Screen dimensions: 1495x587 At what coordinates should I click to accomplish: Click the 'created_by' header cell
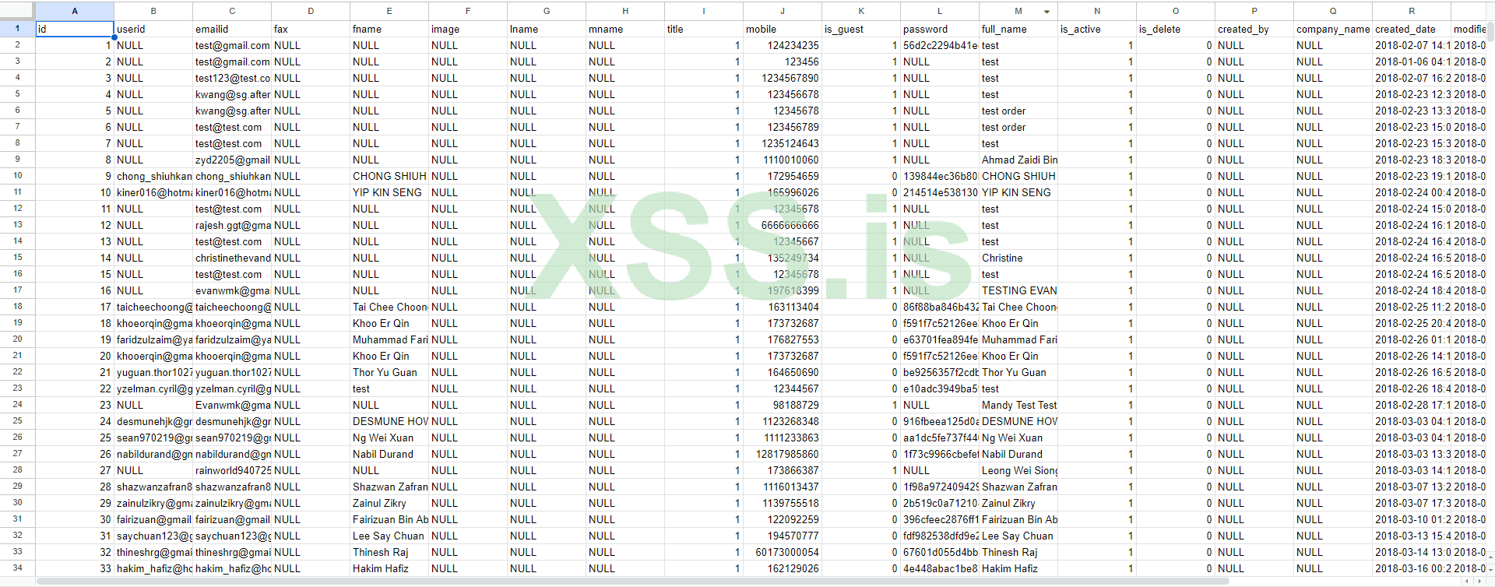[x=1254, y=29]
